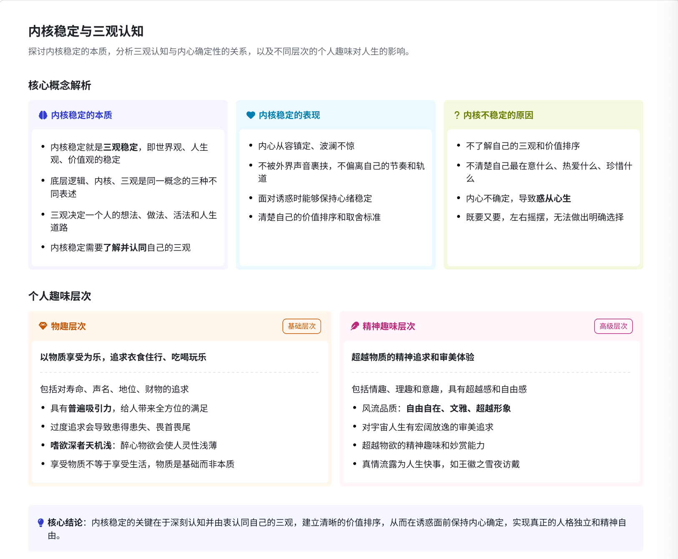Click the subtitle 超越物质的精神追求和审美体验
This screenshot has width=678, height=559.
click(x=413, y=357)
